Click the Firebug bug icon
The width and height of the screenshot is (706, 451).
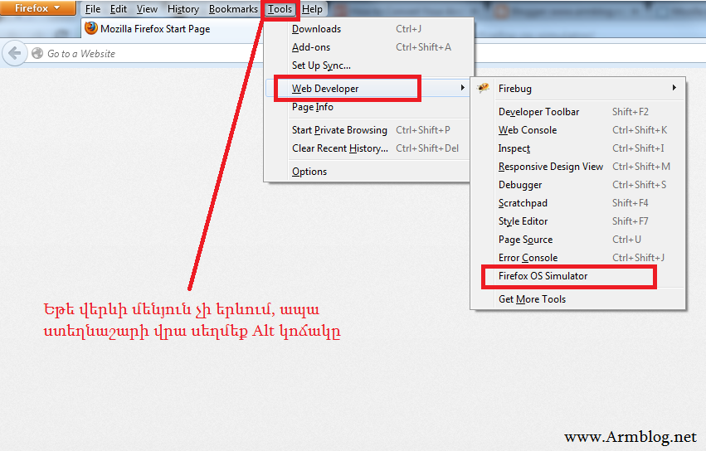tap(483, 88)
